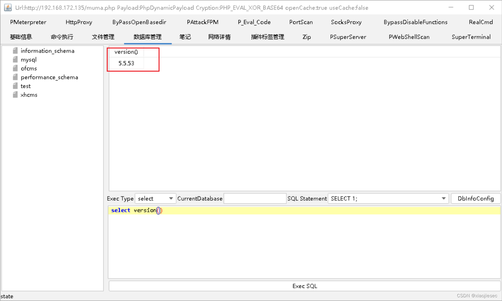Image resolution: width=502 pixels, height=301 pixels.
Task: Click the mysql database icon
Action: click(15, 60)
